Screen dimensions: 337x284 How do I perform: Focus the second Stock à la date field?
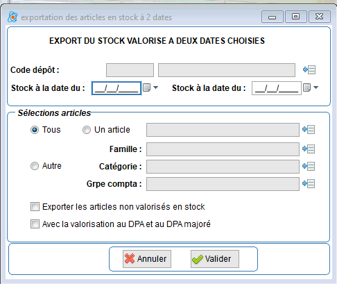click(277, 88)
